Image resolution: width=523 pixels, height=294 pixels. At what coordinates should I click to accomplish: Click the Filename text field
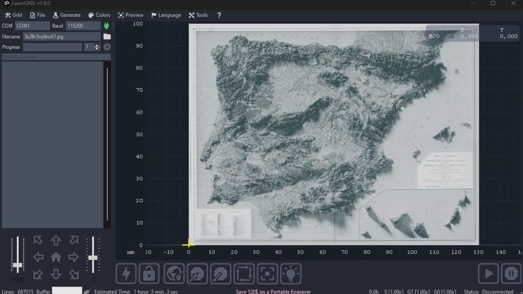click(x=61, y=37)
